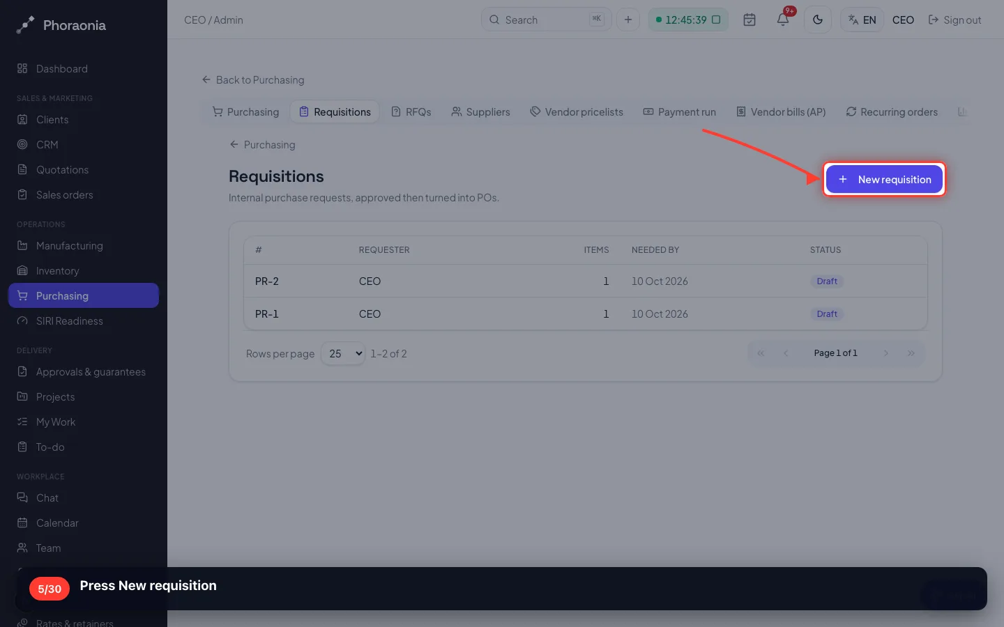Click the CEO / Admin breadcrumb

click(x=213, y=20)
